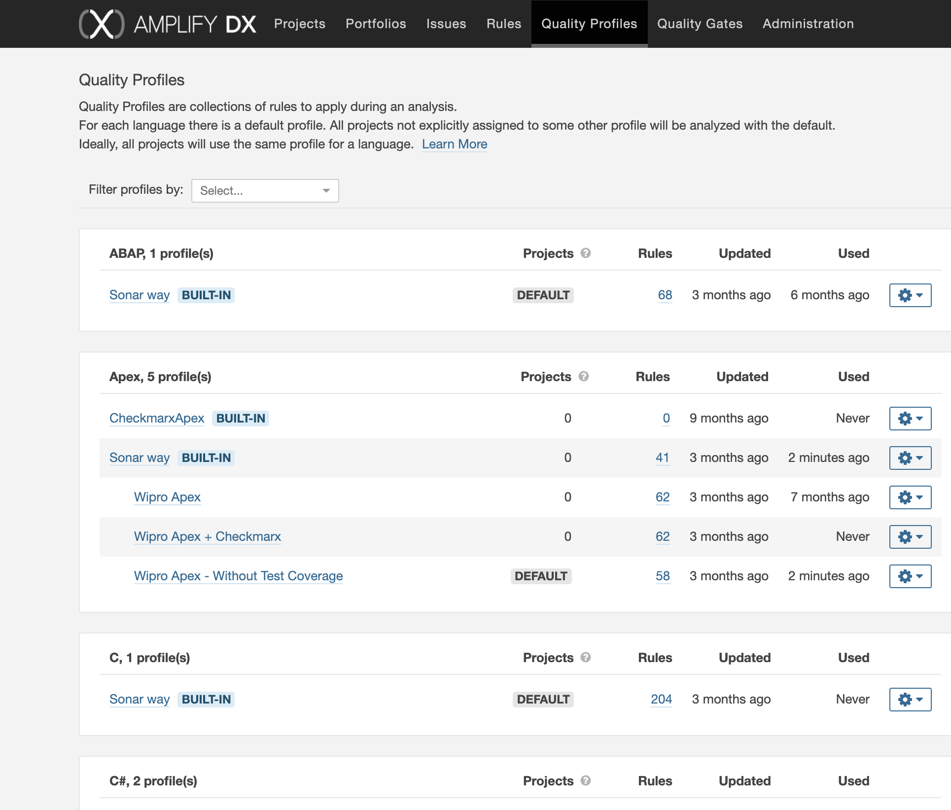Open C Sonar way profile

tap(140, 699)
